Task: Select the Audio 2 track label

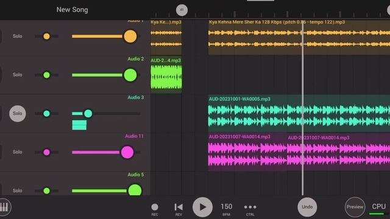Action: coord(135,59)
